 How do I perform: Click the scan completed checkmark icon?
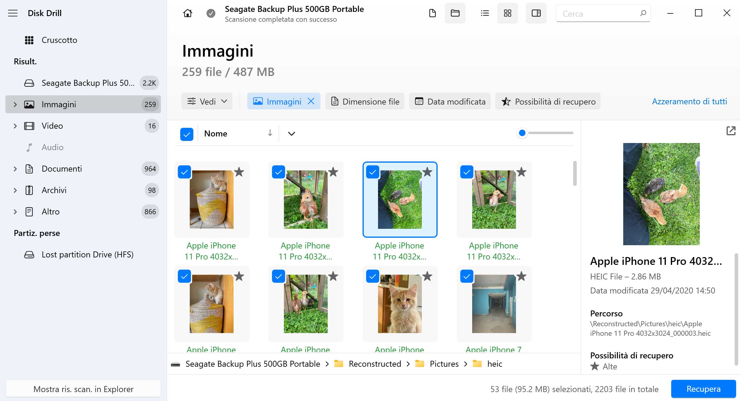click(x=211, y=13)
